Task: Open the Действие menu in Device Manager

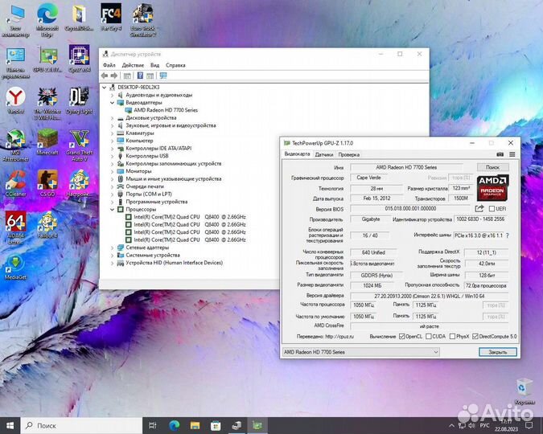Action: pos(133,65)
